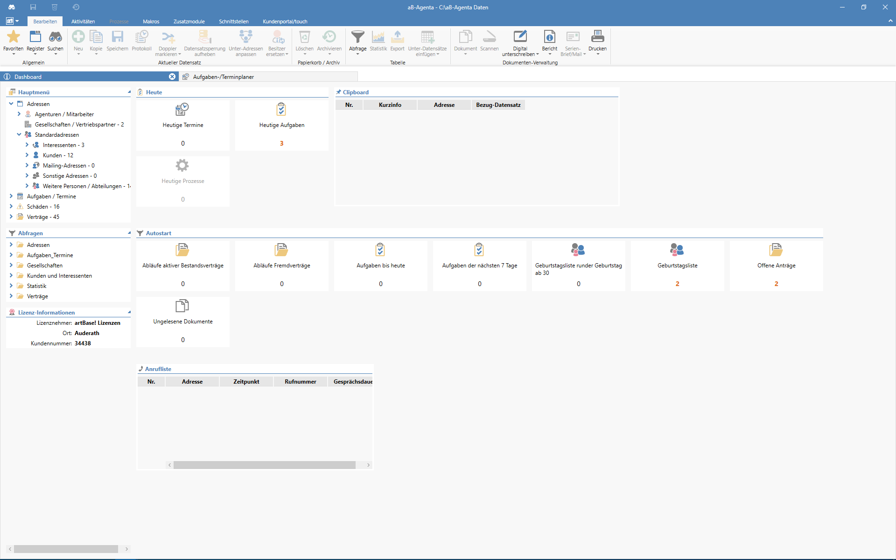Click the Abfrage funnel icon
The width and height of the screenshot is (896, 560).
coord(358,37)
